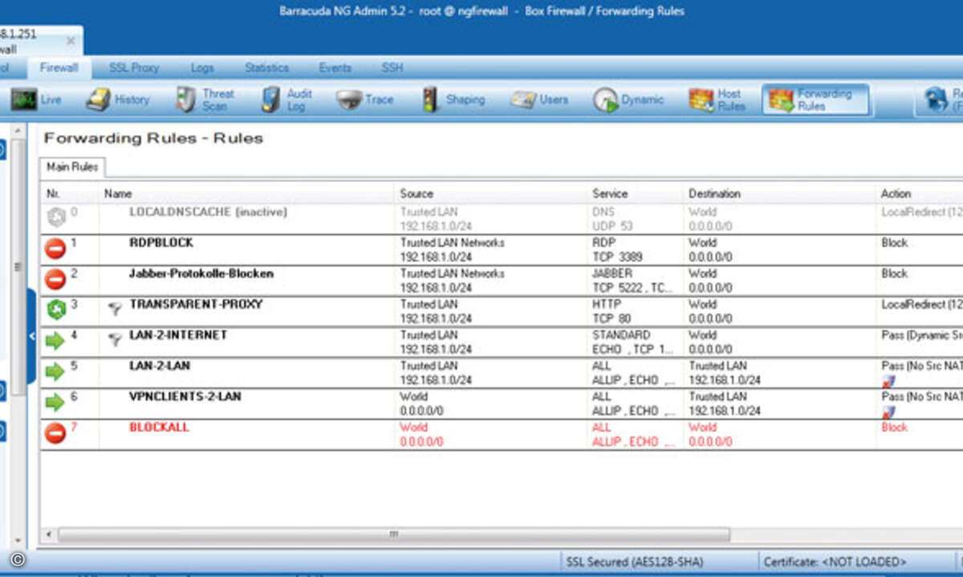Image resolution: width=963 pixels, height=577 pixels.
Task: Click block icon of Jabber-Protokolle-Blocken rule
Action: pos(55,279)
